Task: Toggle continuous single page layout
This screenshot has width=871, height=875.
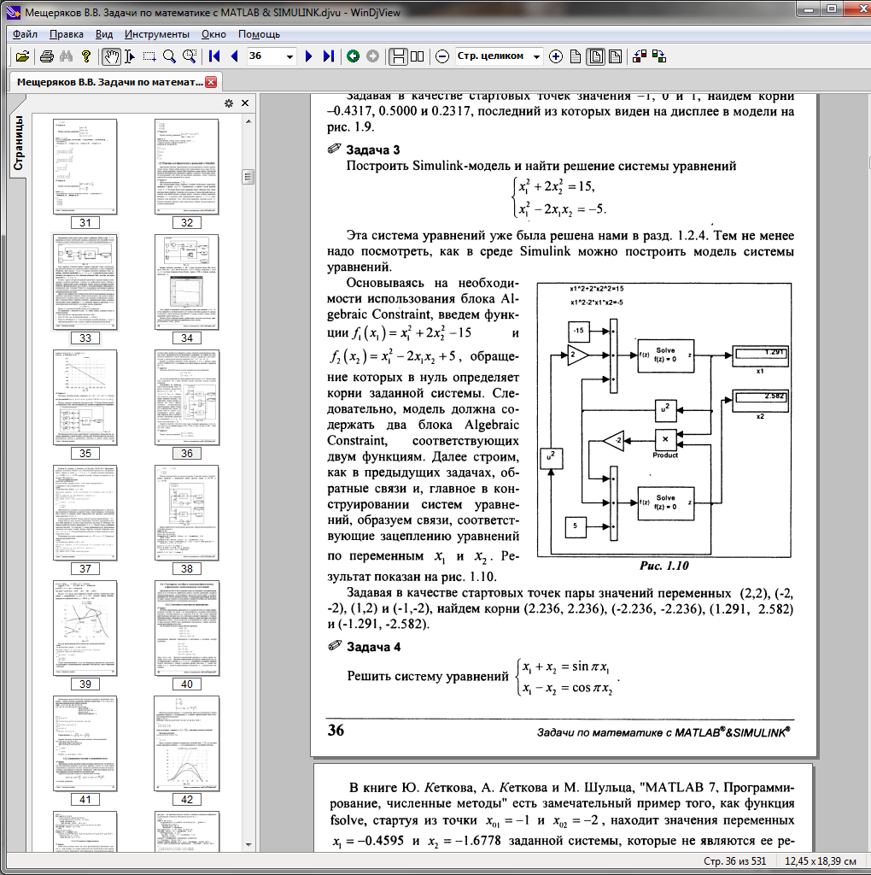Action: click(x=398, y=56)
